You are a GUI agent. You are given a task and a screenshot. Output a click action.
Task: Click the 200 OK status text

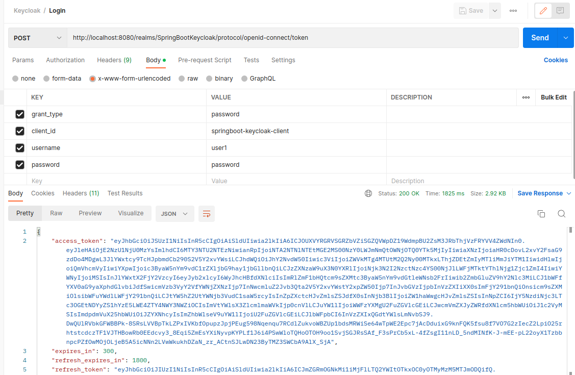409,193
